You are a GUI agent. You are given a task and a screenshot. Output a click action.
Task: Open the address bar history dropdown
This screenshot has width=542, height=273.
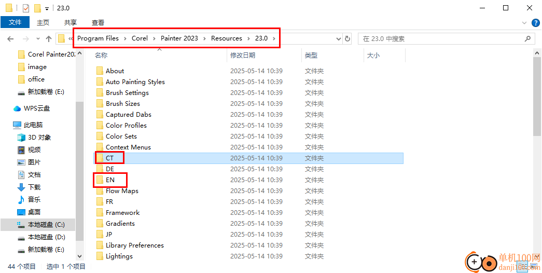[x=339, y=39]
